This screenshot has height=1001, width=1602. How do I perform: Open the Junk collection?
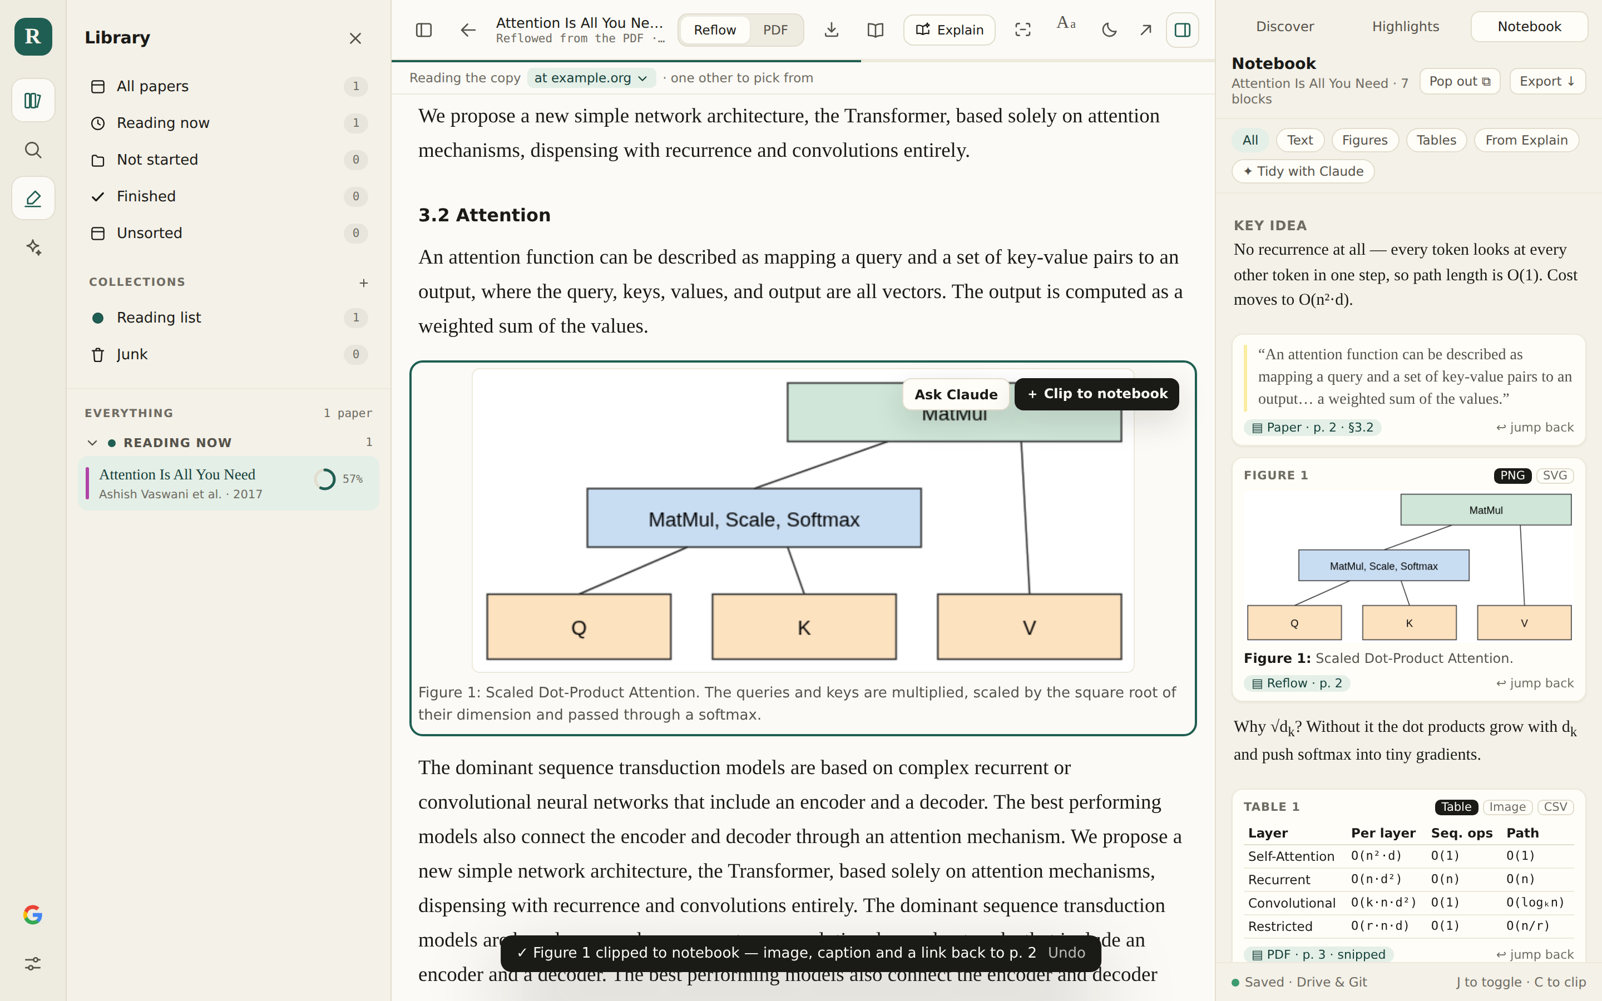click(x=229, y=354)
